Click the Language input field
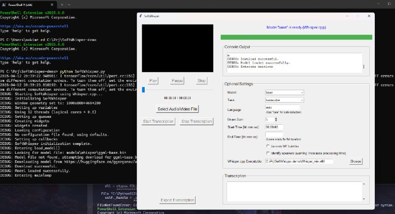 pos(282,107)
